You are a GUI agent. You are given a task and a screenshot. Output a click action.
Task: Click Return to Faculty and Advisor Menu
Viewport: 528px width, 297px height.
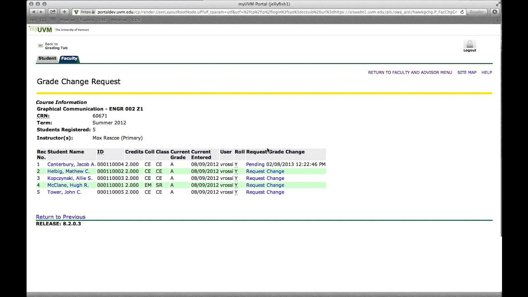(x=410, y=73)
